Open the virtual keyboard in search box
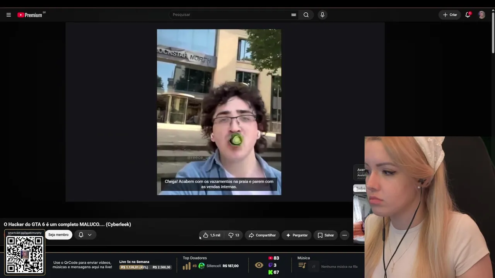 tap(294, 15)
